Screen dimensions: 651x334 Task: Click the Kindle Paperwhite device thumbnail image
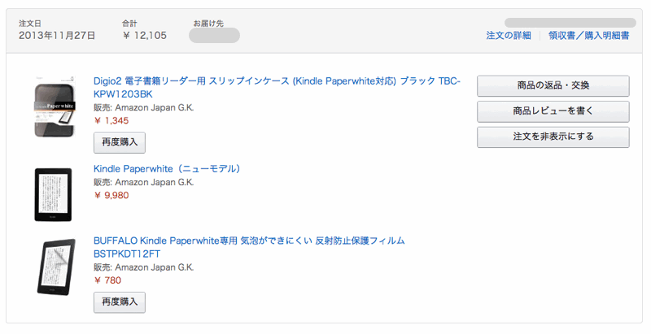(x=54, y=195)
